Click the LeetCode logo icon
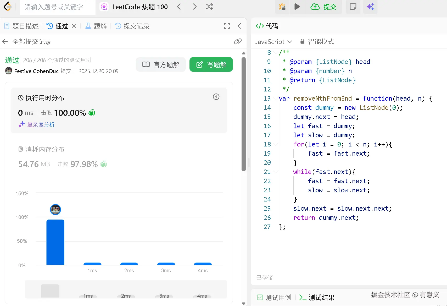 coord(8,7)
